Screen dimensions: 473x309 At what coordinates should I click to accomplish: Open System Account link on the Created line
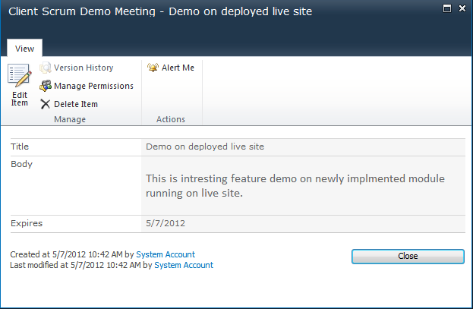point(166,254)
